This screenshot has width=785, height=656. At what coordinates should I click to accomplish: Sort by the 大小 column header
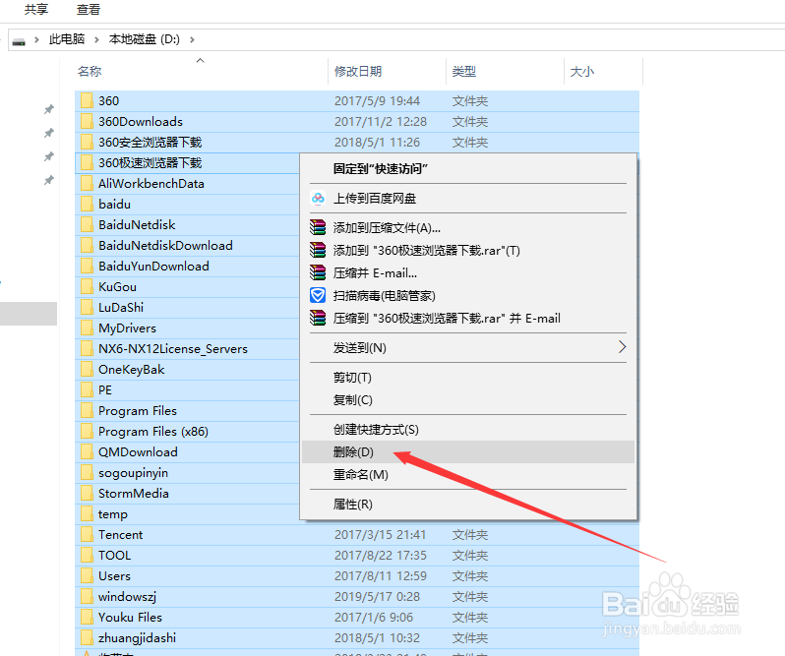click(603, 71)
